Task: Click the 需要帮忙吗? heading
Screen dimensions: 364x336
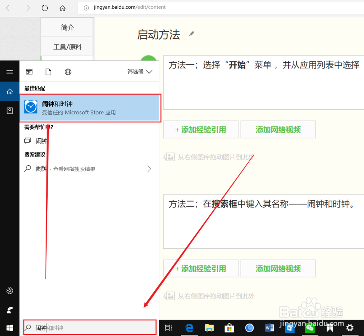Action: [39, 127]
